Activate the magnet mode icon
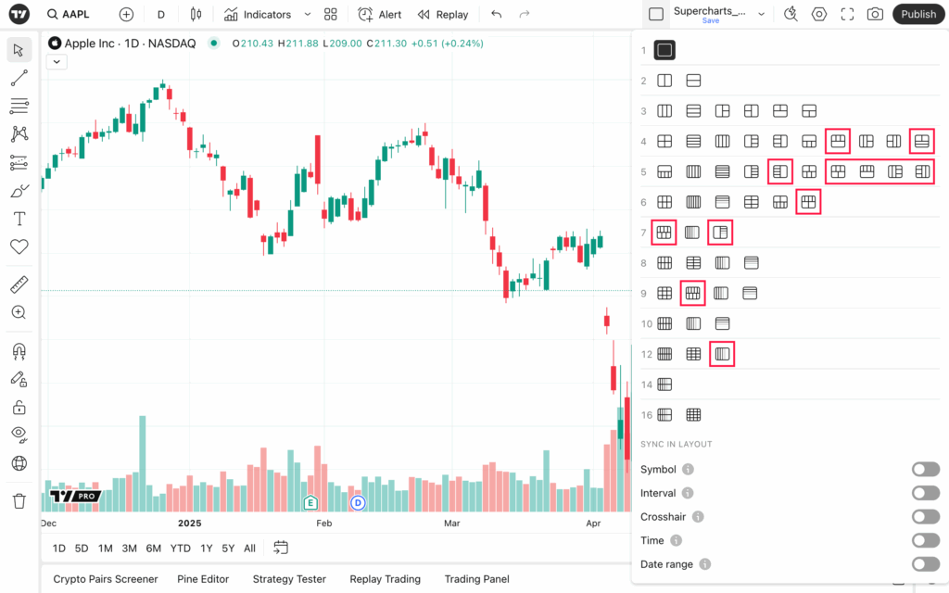 pyautogui.click(x=19, y=351)
